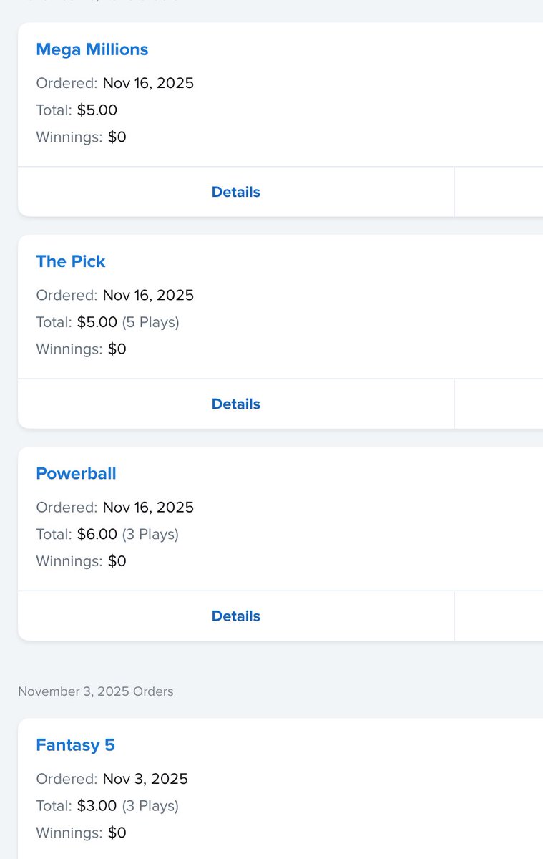This screenshot has width=543, height=859.
Task: Click Details on the Mega Millions card
Action: pyautogui.click(x=235, y=192)
